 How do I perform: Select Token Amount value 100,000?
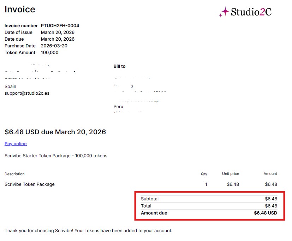coord(50,53)
